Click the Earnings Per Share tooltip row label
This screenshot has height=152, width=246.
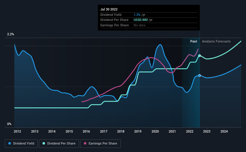114,25
